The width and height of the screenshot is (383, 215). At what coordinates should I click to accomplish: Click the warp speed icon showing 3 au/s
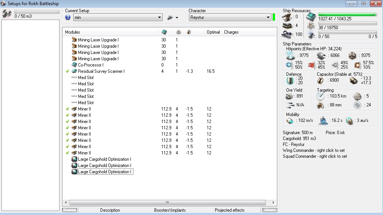point(349,120)
